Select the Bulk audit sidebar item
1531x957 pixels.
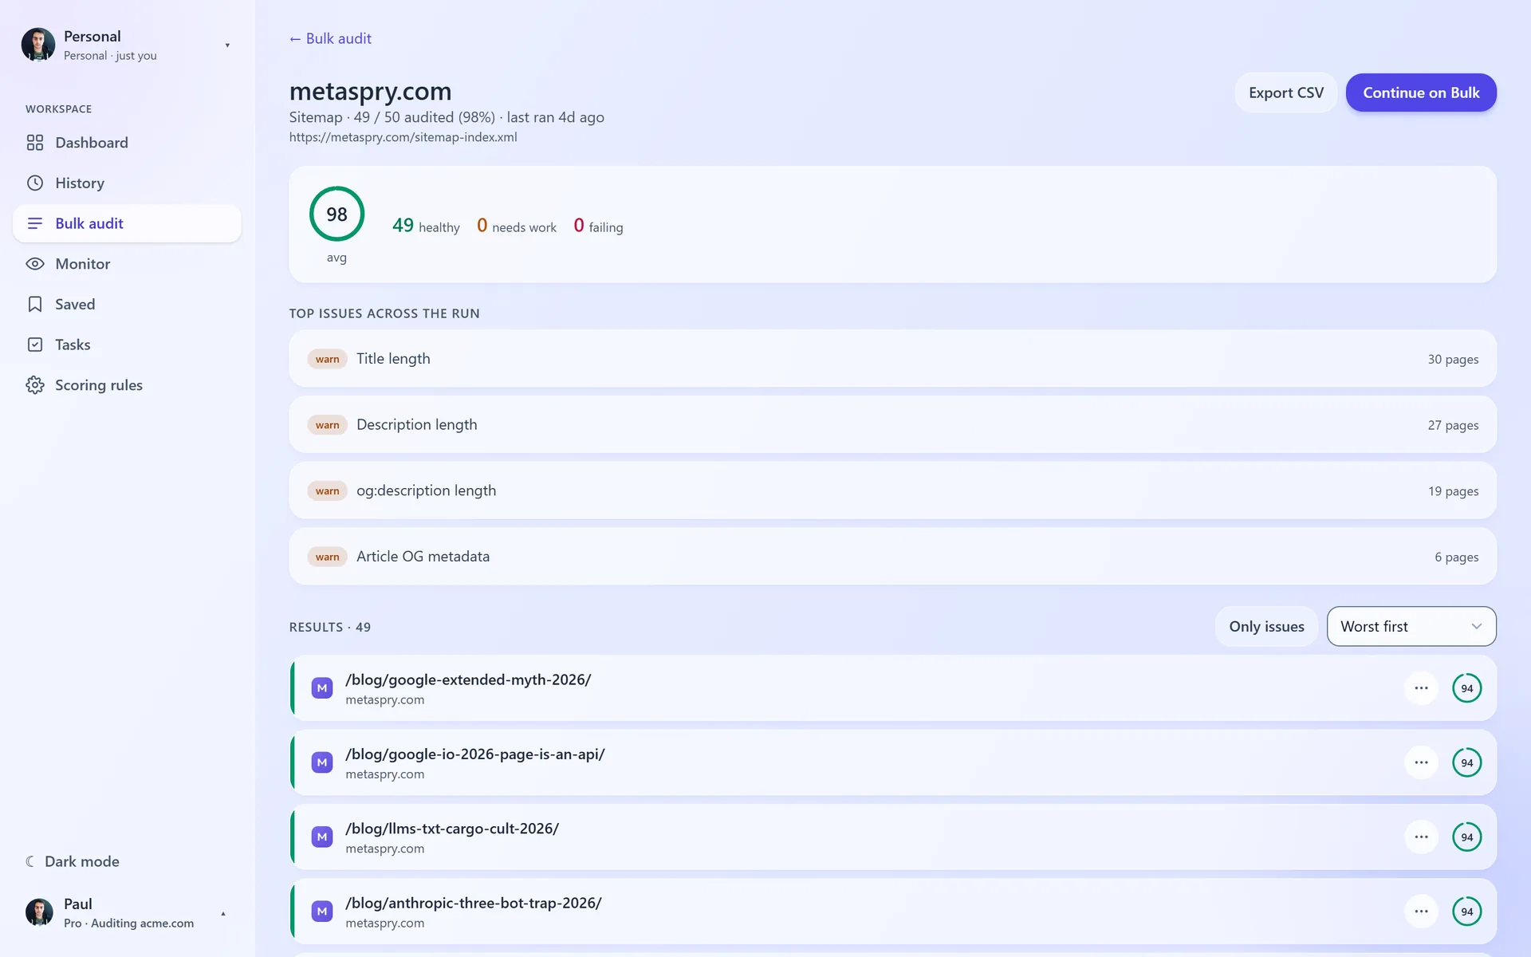coord(128,224)
